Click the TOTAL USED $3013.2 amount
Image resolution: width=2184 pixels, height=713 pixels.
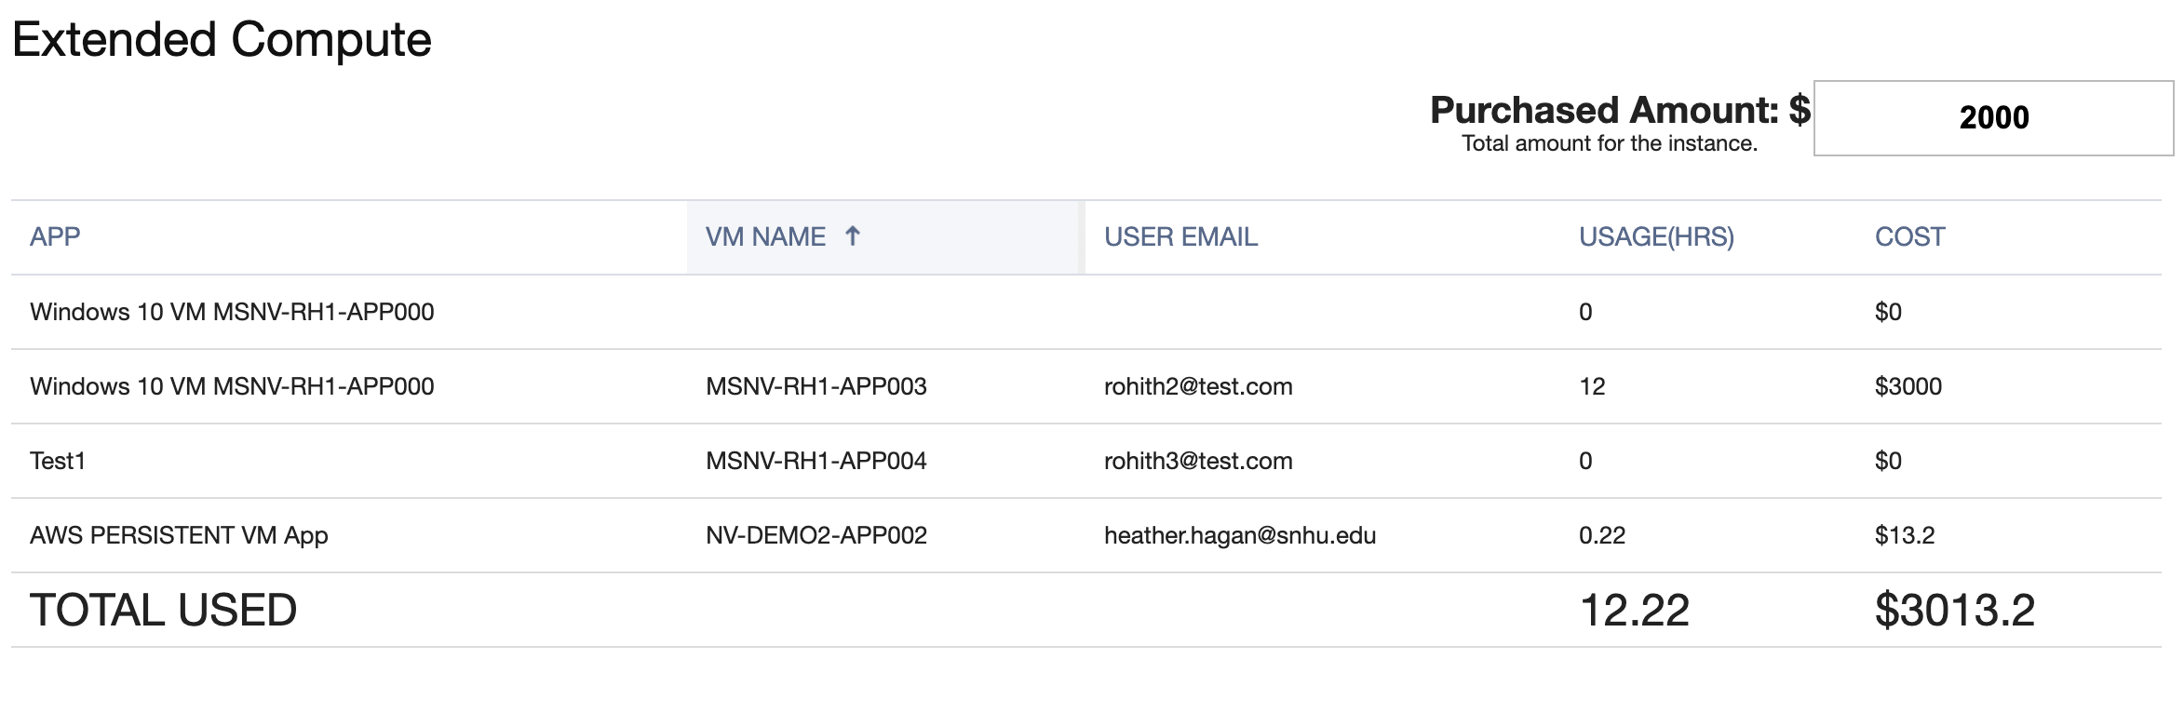tap(1954, 611)
